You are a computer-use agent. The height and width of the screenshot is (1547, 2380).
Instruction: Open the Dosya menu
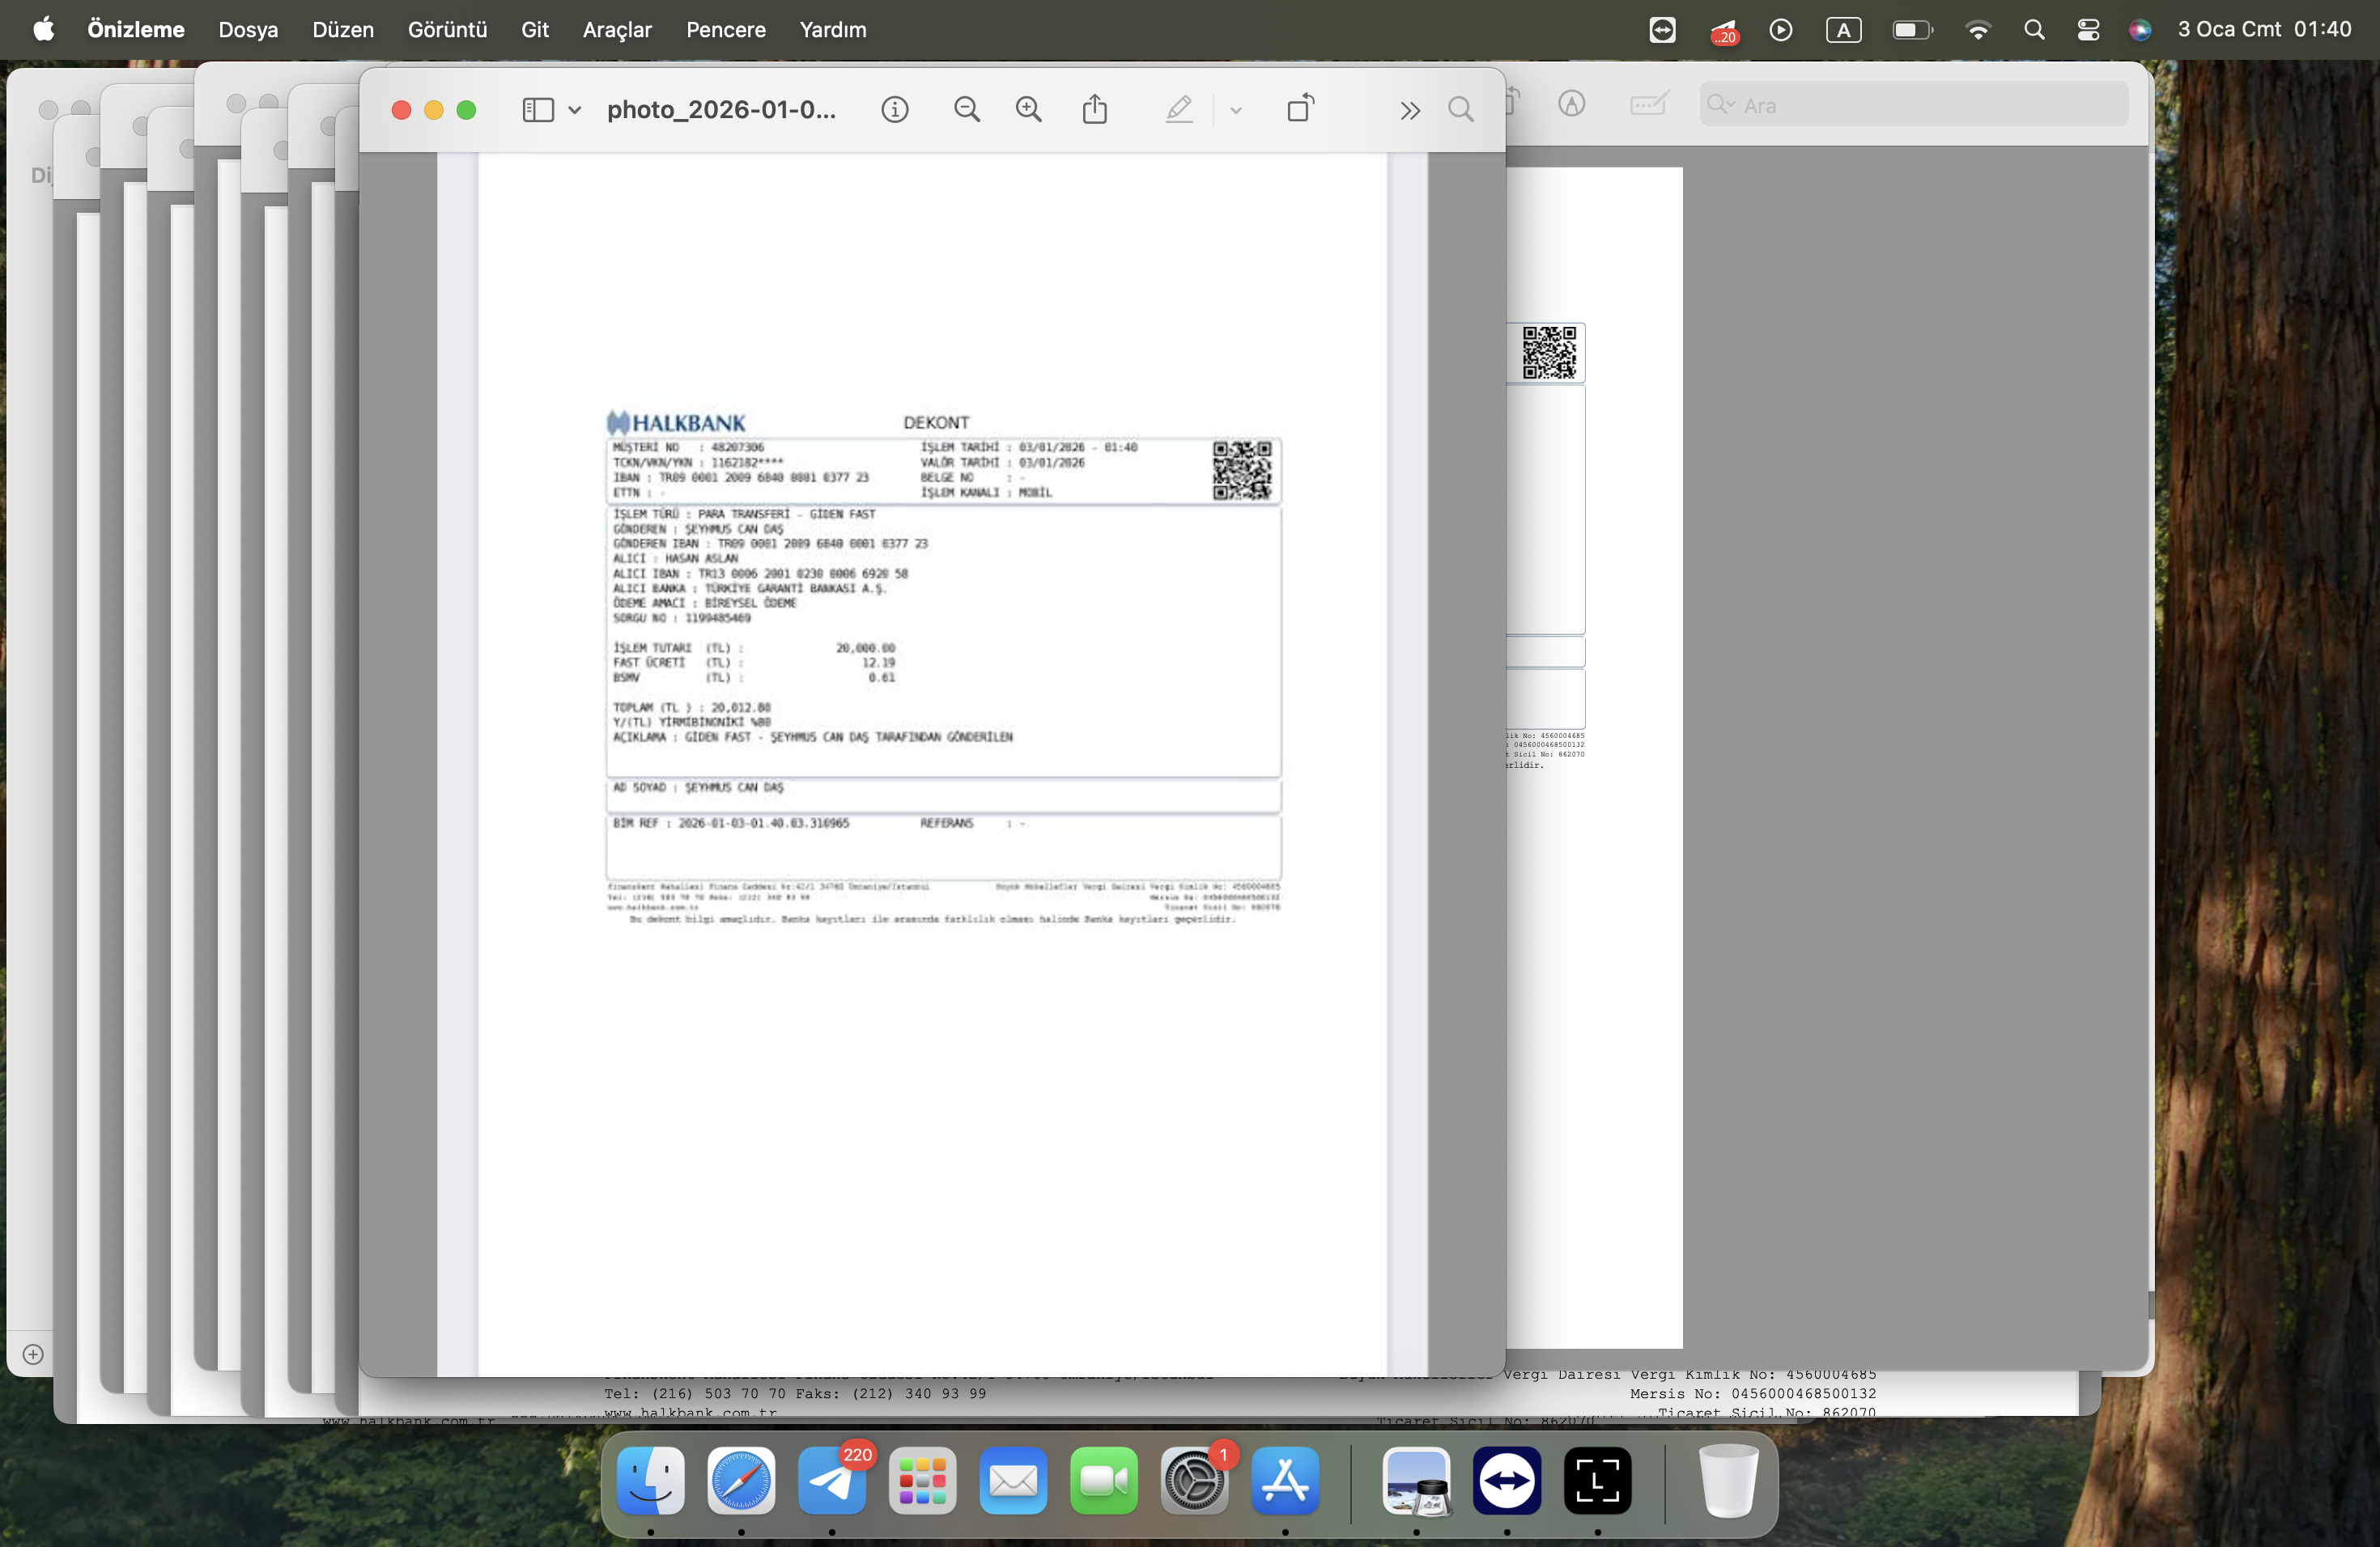249,30
